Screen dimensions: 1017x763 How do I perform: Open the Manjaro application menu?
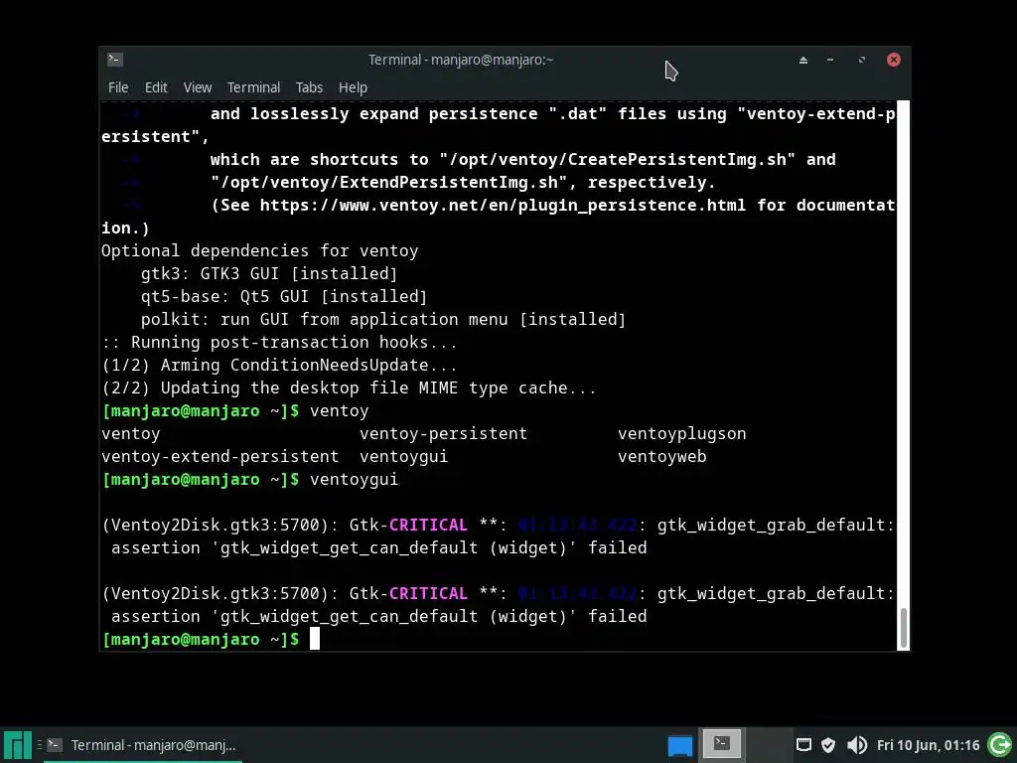point(17,745)
